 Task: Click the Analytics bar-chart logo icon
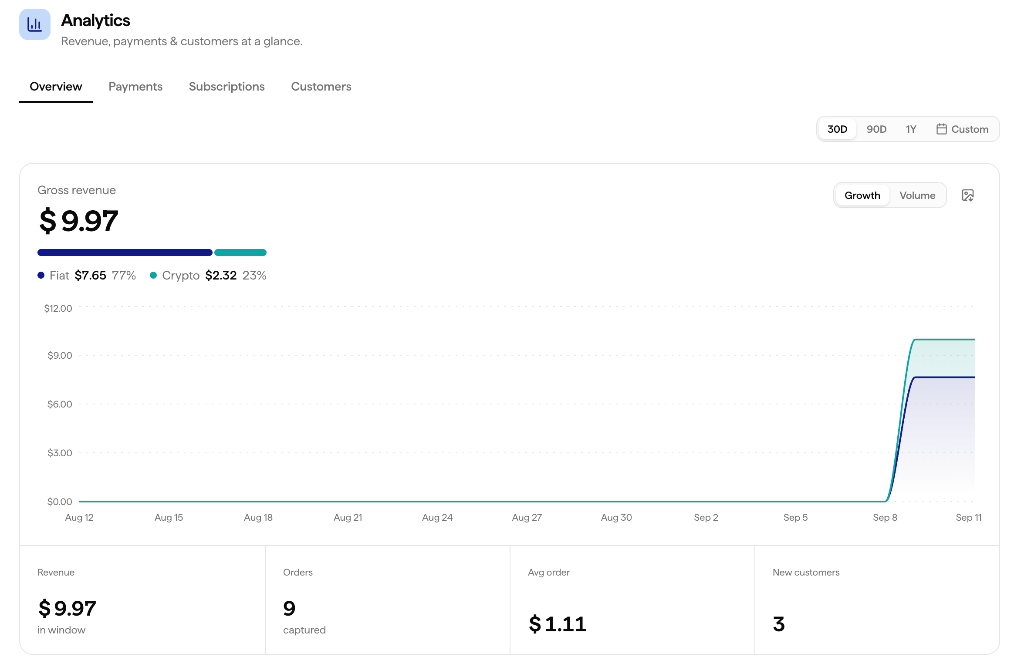click(x=35, y=24)
